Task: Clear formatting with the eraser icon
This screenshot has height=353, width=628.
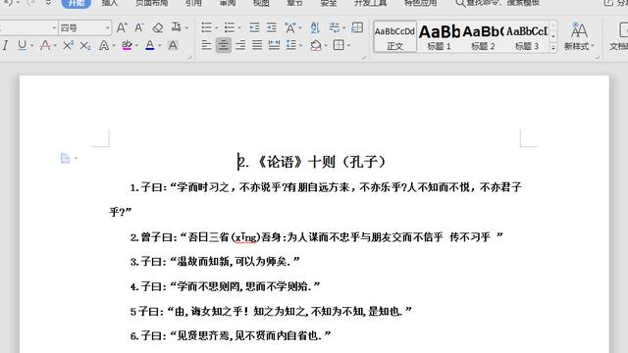Action: (158, 27)
